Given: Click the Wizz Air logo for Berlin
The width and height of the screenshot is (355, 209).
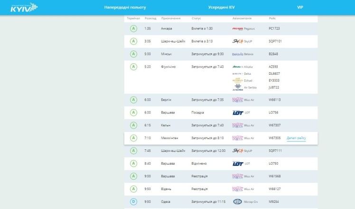Looking at the screenshot, I should click(237, 100).
